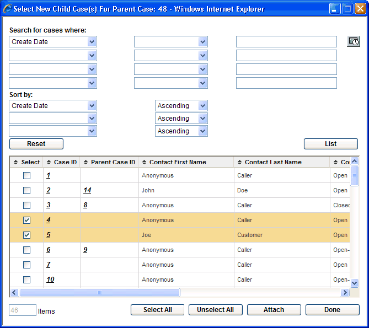Check the checkbox for case 7
This screenshot has width=369, height=328.
click(26, 265)
